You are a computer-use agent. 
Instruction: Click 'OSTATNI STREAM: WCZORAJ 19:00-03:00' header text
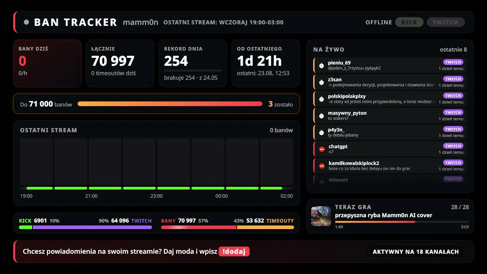click(x=223, y=22)
